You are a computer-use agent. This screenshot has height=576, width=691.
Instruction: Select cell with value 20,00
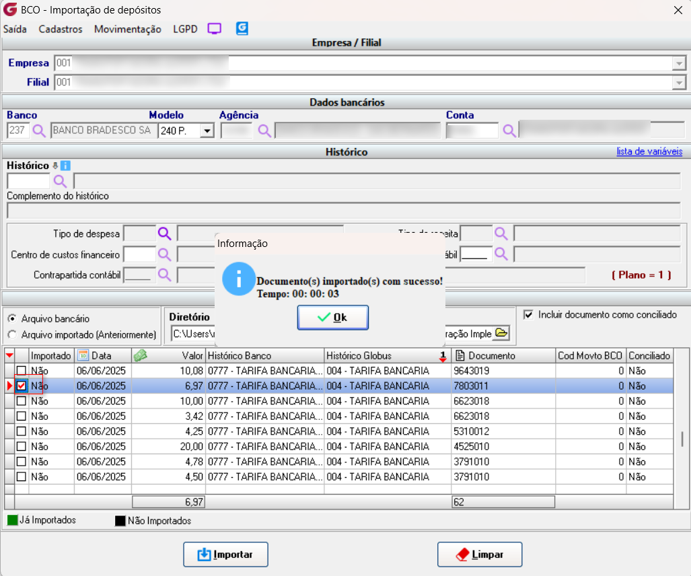point(168,446)
